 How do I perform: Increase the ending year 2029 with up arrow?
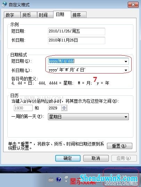[x=64, y=107]
